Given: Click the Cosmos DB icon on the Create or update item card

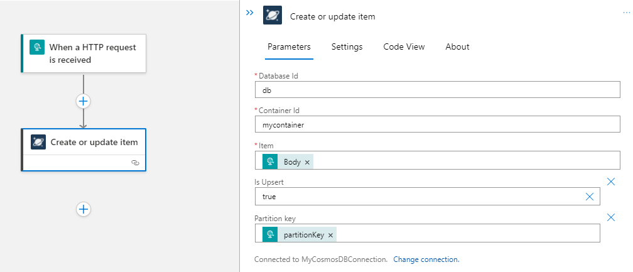Looking at the screenshot, I should (38, 142).
